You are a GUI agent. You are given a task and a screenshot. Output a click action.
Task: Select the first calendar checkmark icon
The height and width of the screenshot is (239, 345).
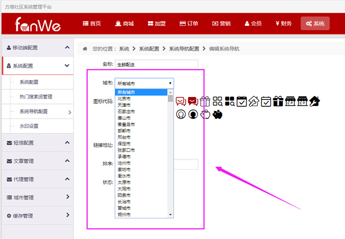[242, 101]
